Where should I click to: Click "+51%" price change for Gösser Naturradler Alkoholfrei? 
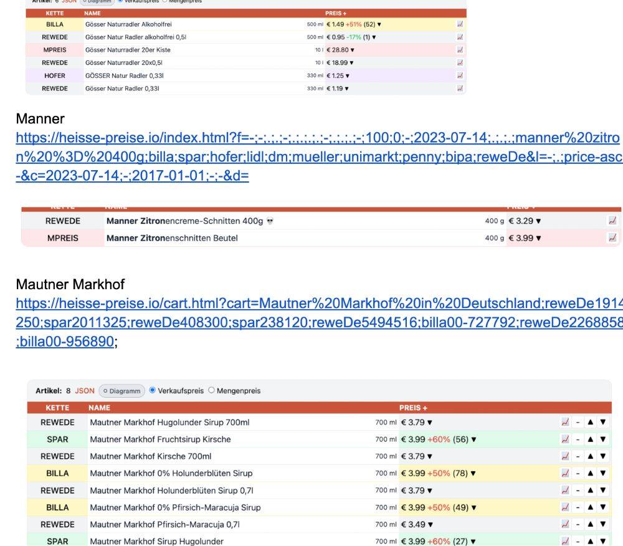[354, 24]
